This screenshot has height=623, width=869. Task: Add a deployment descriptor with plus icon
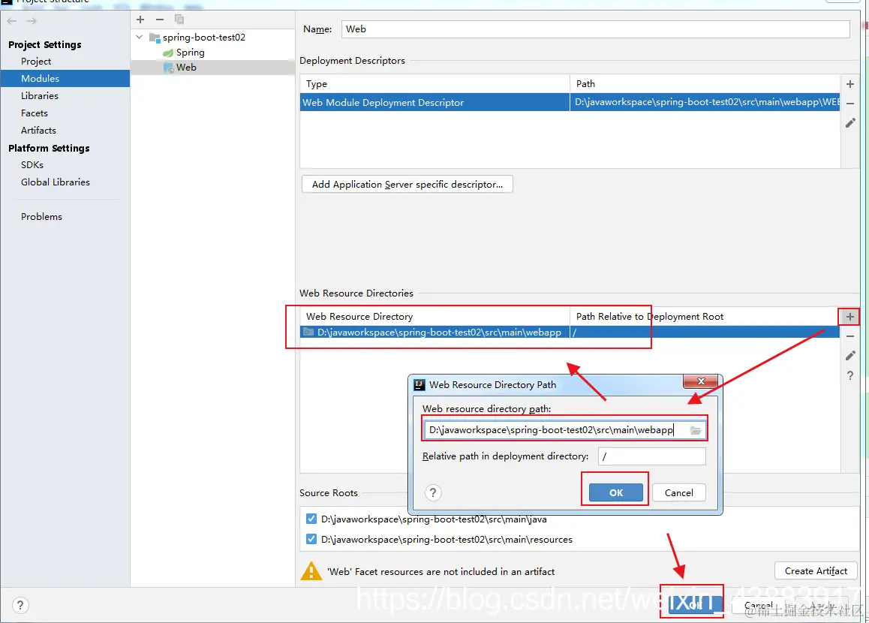(x=850, y=84)
